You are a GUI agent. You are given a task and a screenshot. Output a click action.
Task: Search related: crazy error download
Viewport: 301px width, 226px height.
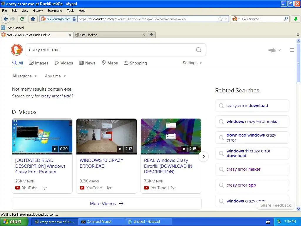(252, 106)
